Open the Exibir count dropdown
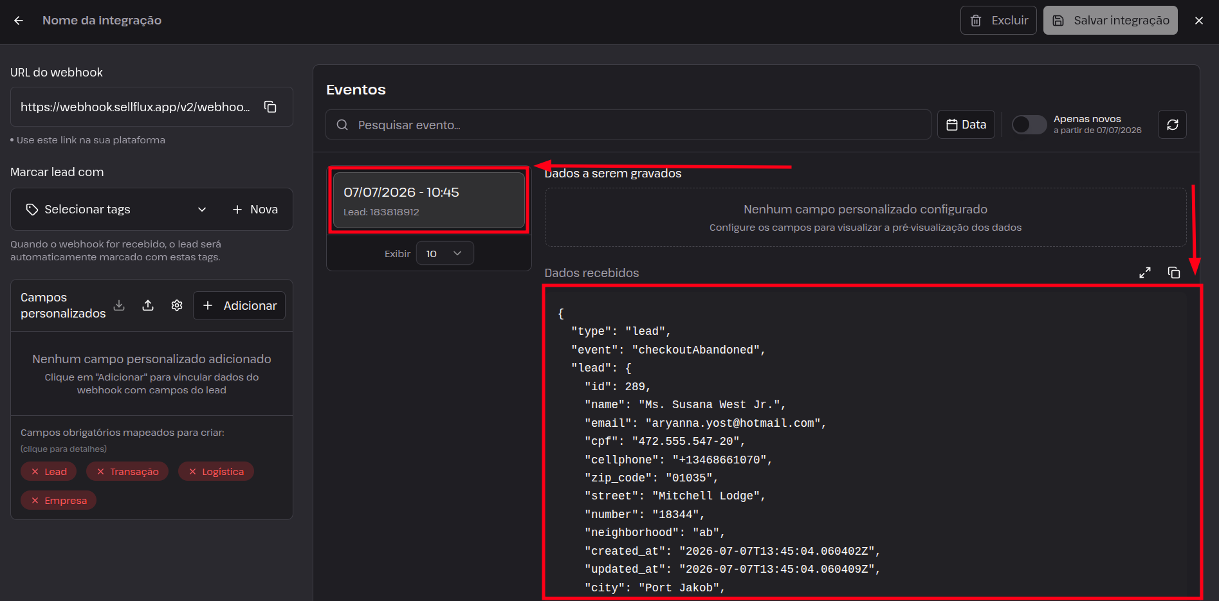Image resolution: width=1219 pixels, height=601 pixels. (x=445, y=253)
